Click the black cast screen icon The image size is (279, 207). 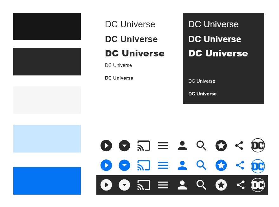(144, 146)
